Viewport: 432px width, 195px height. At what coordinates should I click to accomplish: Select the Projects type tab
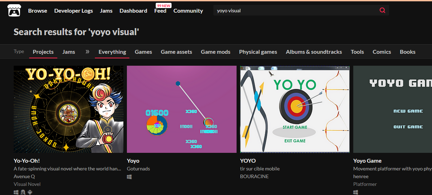coord(43,52)
